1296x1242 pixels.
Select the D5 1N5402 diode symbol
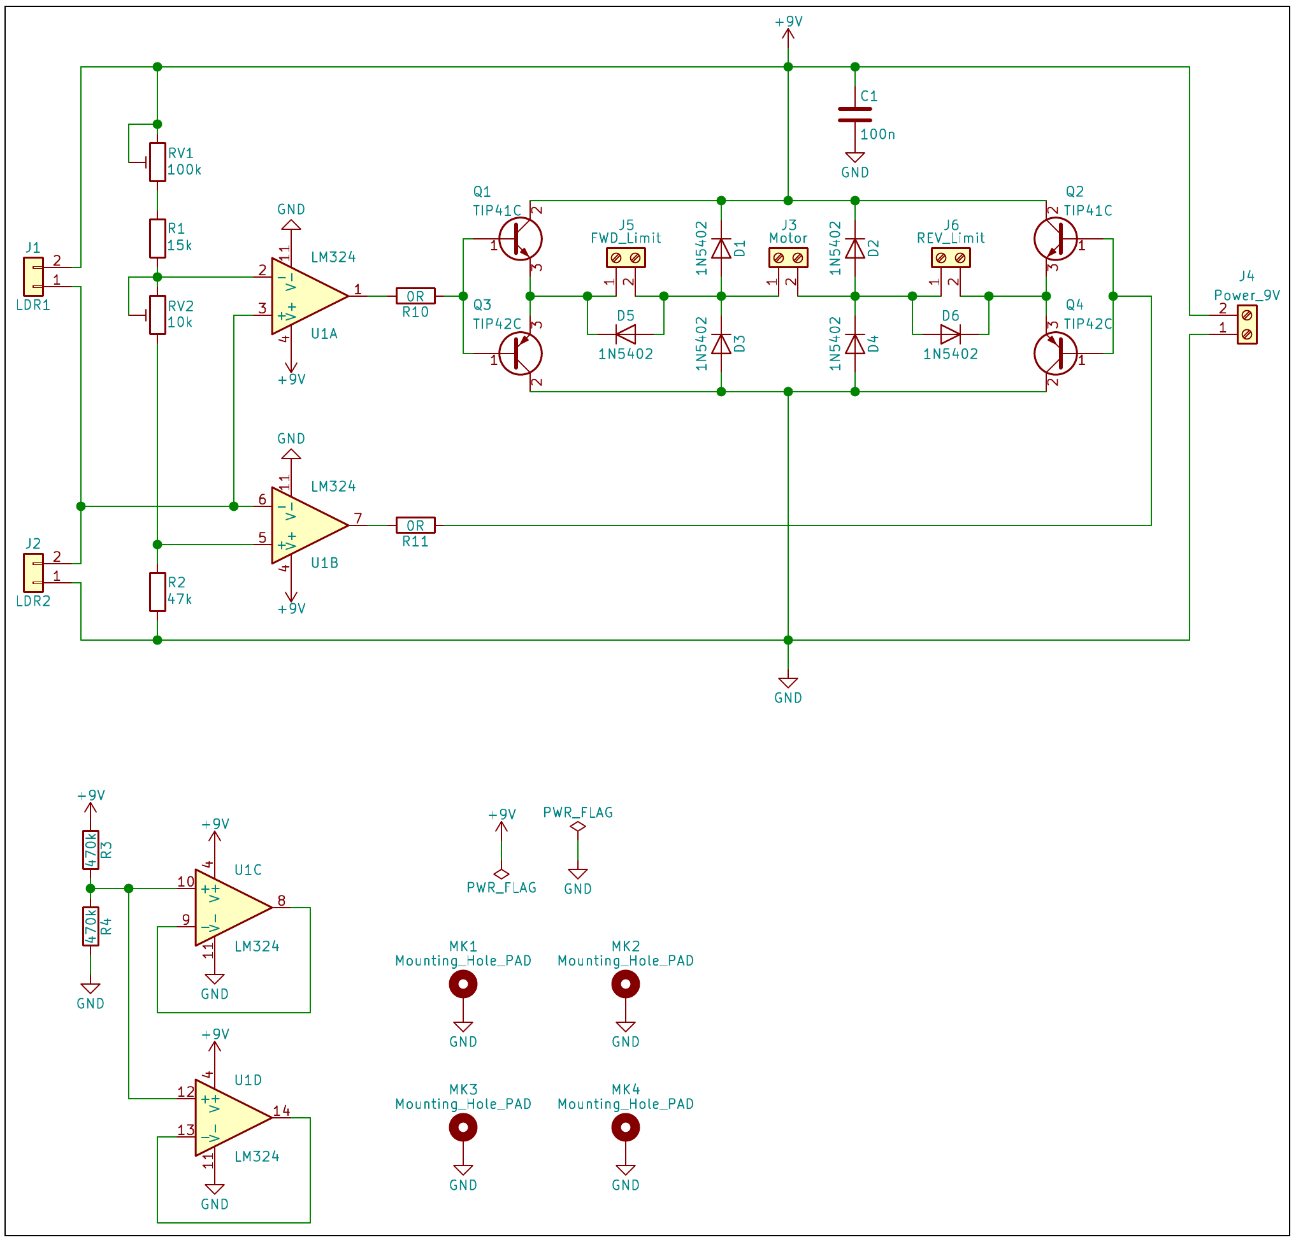point(626,334)
